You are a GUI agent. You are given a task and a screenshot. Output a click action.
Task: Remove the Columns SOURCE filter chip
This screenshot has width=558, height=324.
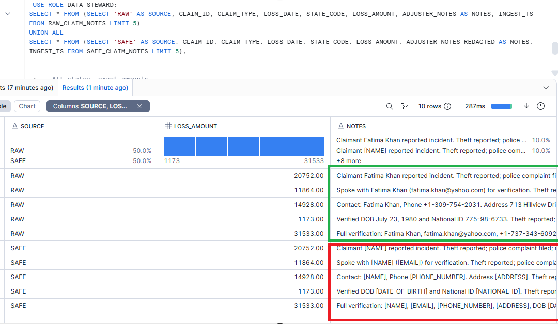(139, 106)
